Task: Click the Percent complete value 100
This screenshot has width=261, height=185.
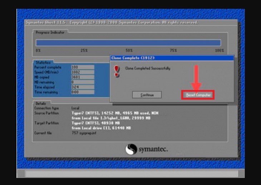Action: (x=83, y=67)
